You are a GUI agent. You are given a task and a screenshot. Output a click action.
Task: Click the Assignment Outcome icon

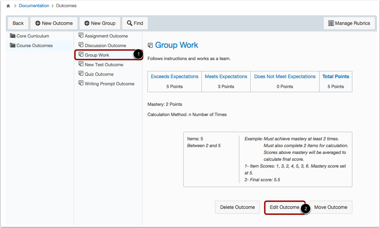point(81,36)
